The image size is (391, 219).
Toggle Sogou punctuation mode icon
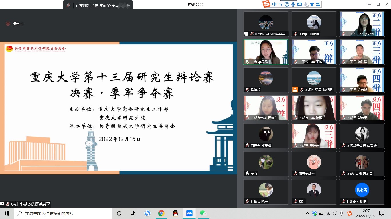(281, 4)
